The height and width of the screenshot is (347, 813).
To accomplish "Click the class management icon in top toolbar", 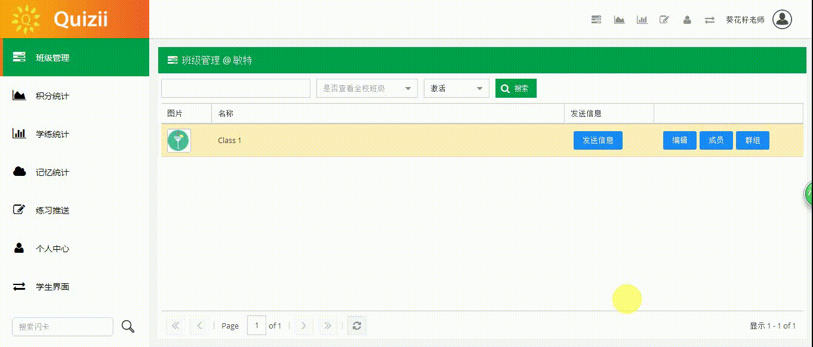I will click(x=596, y=20).
